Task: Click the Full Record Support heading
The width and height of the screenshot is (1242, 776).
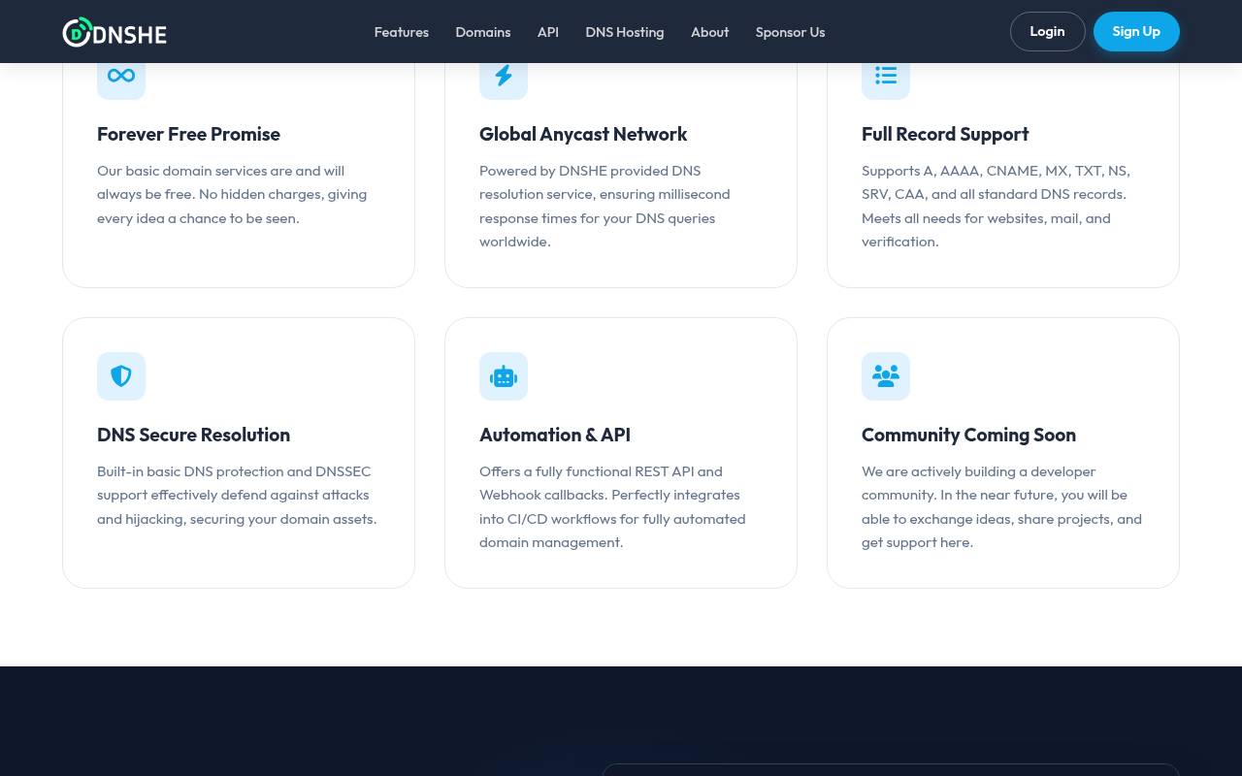Action: [x=945, y=134]
